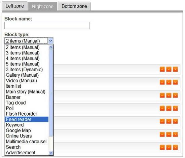Click move-down arrow icon in first block row
This screenshot has height=158, width=185.
(169, 69)
